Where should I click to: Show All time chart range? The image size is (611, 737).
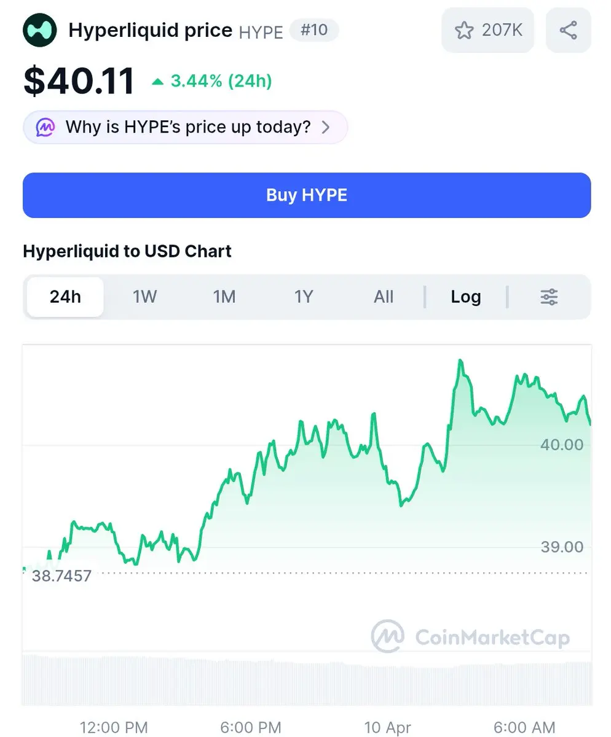(x=384, y=297)
